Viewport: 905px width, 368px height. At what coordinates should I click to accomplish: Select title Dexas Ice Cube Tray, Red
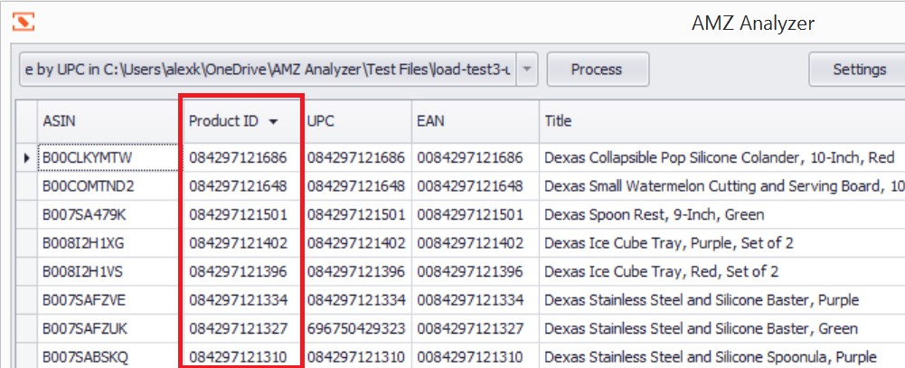[x=722, y=271]
